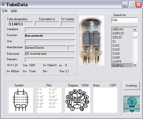Click the tube symbol schematic image

21,100
